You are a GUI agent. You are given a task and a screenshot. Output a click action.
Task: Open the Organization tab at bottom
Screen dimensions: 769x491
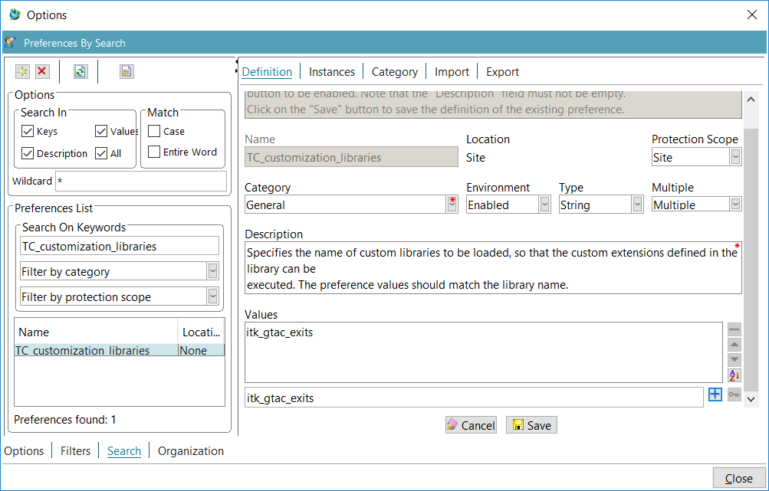(191, 451)
